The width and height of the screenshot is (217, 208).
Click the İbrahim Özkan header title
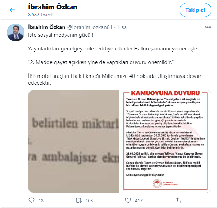(53, 7)
